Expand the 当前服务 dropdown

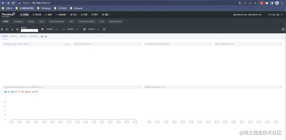click(49, 29)
